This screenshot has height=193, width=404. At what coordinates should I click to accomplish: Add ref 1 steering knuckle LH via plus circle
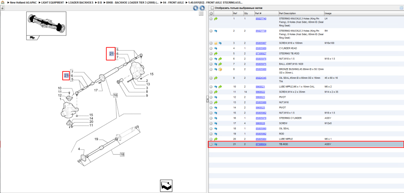(x=211, y=19)
